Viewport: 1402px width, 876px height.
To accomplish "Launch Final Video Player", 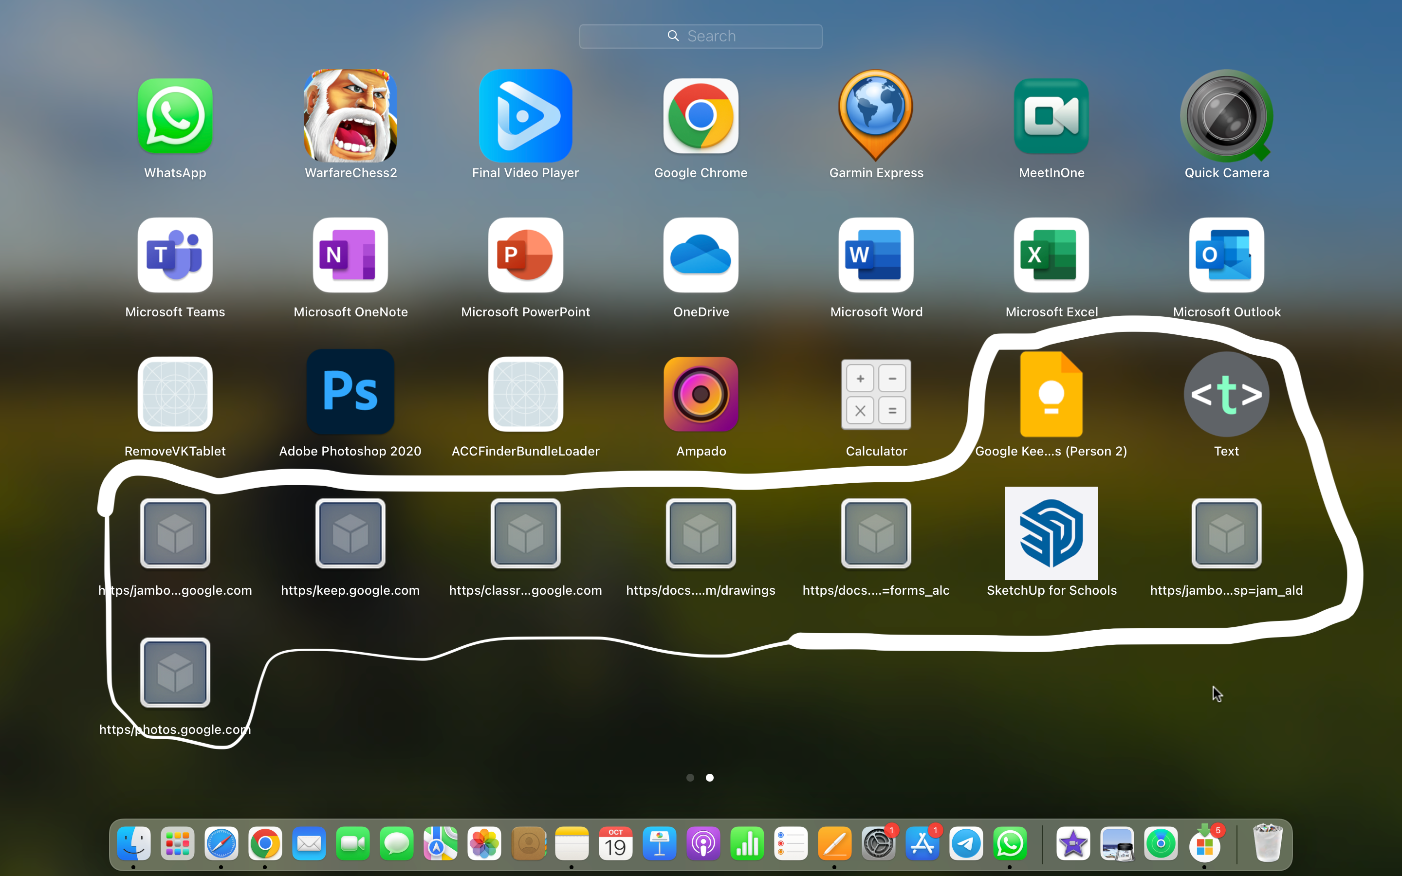I will [x=525, y=116].
